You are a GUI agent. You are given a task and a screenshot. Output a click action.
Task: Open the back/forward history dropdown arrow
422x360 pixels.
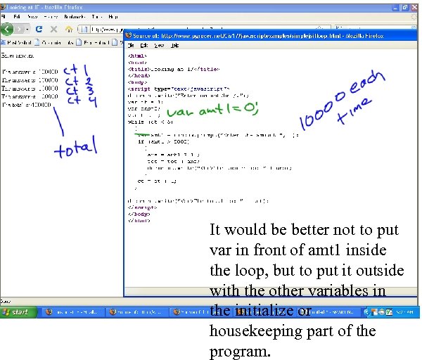(27, 29)
